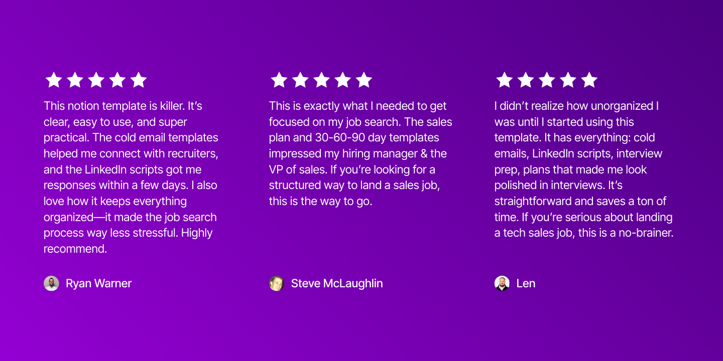Click Steve McLaughlin's profile photo
This screenshot has width=723, height=361.
(x=277, y=283)
